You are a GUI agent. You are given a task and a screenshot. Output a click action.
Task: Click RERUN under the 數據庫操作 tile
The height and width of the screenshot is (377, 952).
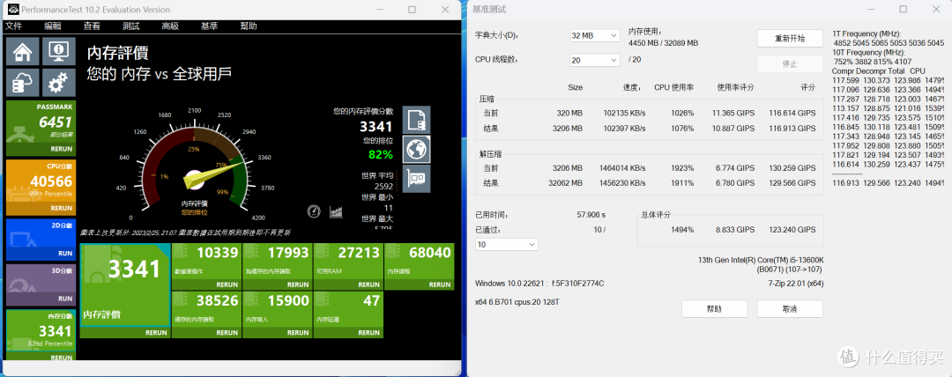[x=227, y=285]
